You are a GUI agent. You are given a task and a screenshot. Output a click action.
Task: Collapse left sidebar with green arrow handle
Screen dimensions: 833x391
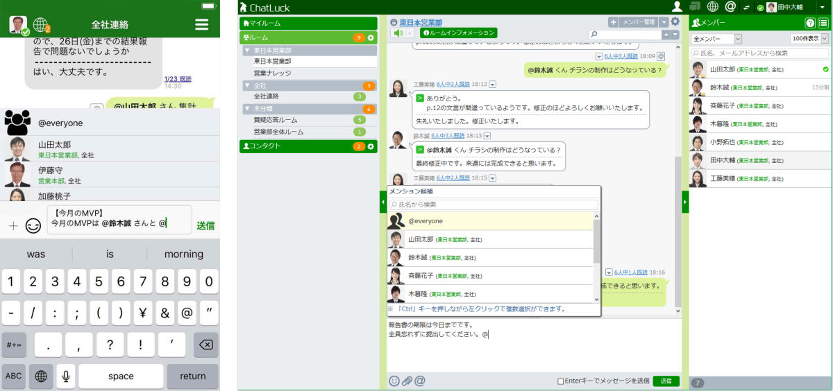(383, 202)
